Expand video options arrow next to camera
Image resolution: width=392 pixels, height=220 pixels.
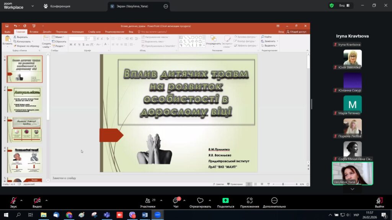46,200
